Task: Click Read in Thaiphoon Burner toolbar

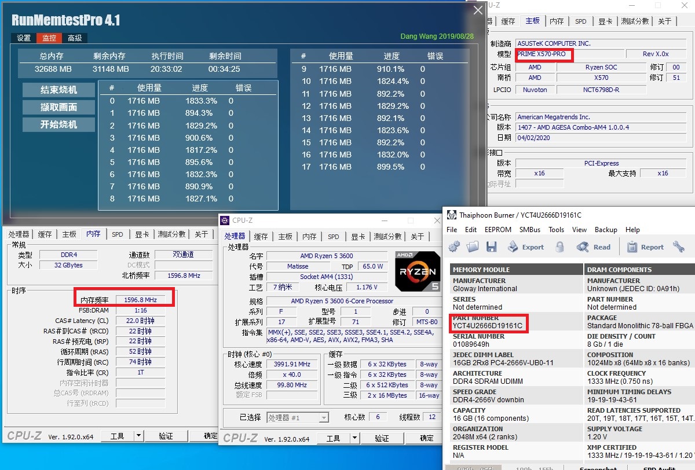Action: pyautogui.click(x=594, y=247)
